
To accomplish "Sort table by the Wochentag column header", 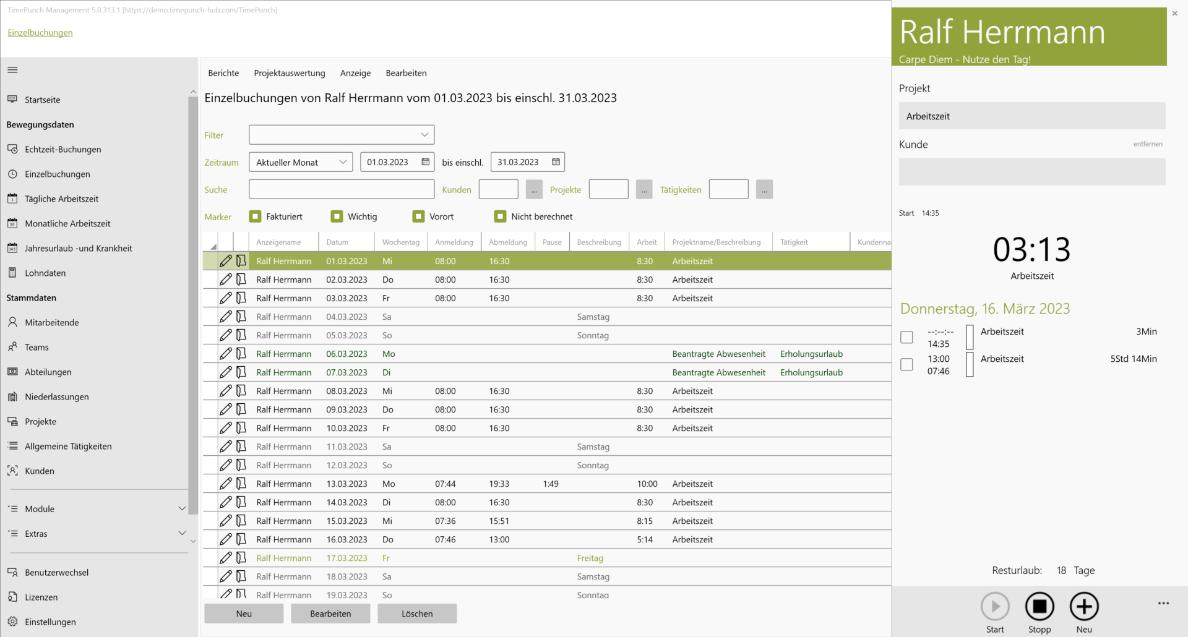I will 401,242.
